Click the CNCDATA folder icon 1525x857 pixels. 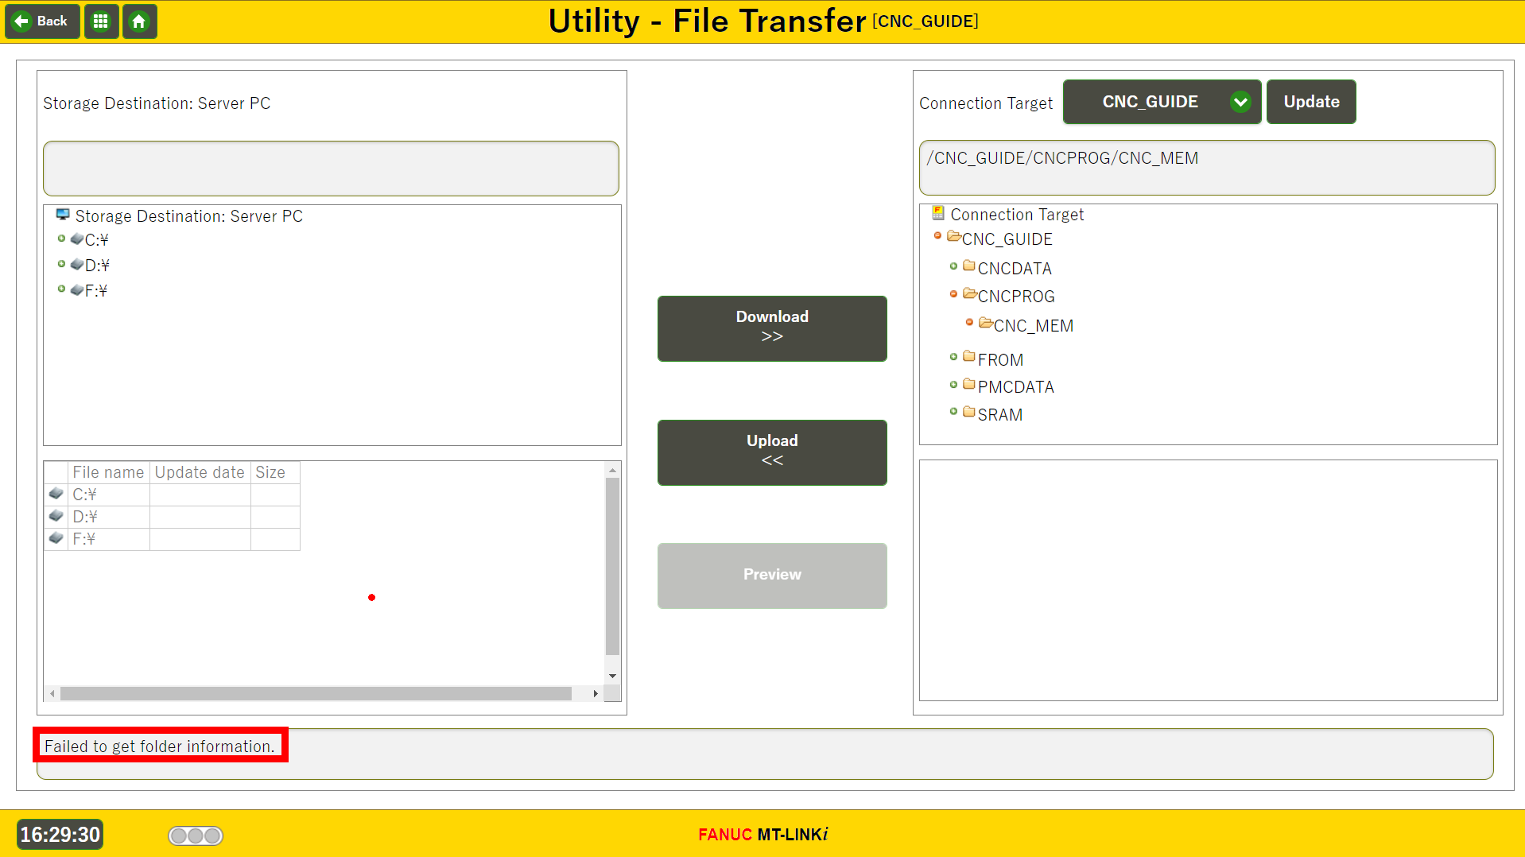[x=968, y=266]
